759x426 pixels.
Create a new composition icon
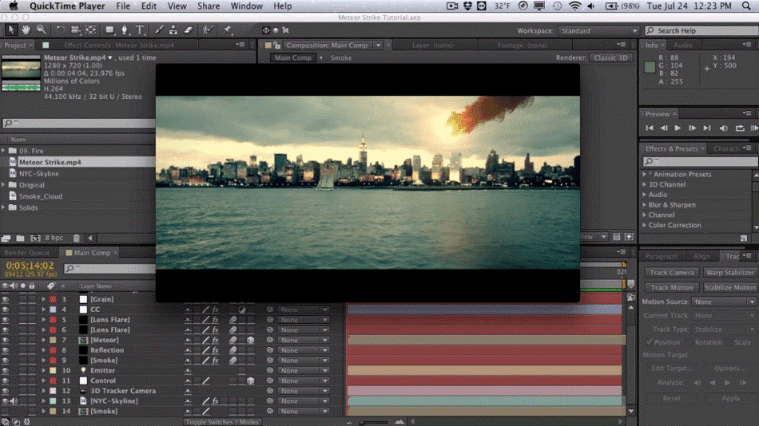coord(35,238)
